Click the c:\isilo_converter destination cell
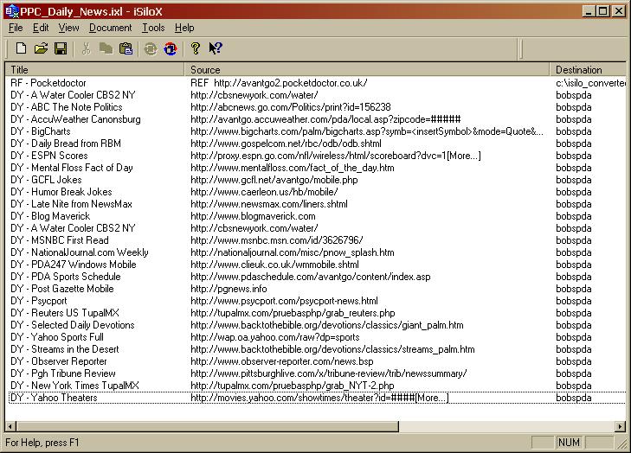This screenshot has height=453, width=631. (591, 83)
